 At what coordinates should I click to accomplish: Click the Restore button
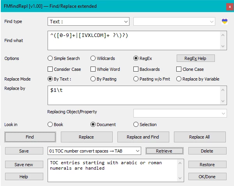pyautogui.click(x=207, y=165)
